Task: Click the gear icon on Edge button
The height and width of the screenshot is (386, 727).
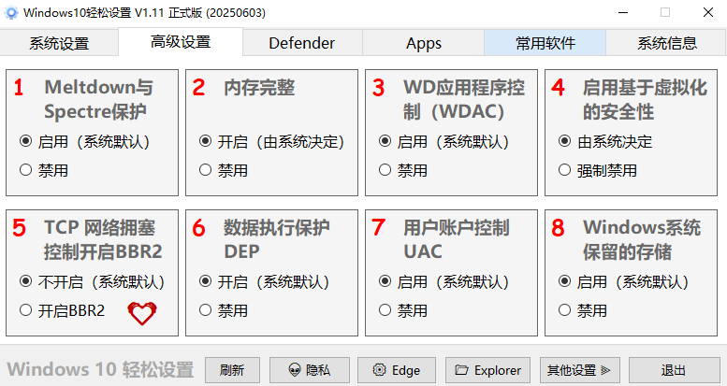Action: click(x=379, y=370)
